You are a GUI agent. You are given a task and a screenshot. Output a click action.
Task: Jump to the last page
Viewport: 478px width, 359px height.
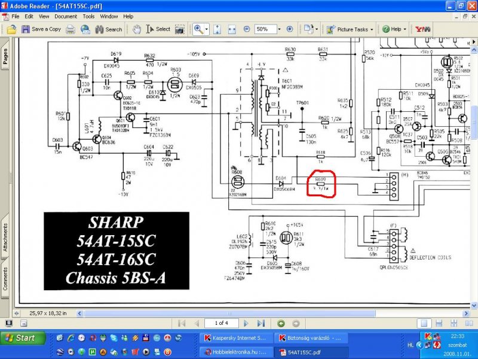(261, 323)
